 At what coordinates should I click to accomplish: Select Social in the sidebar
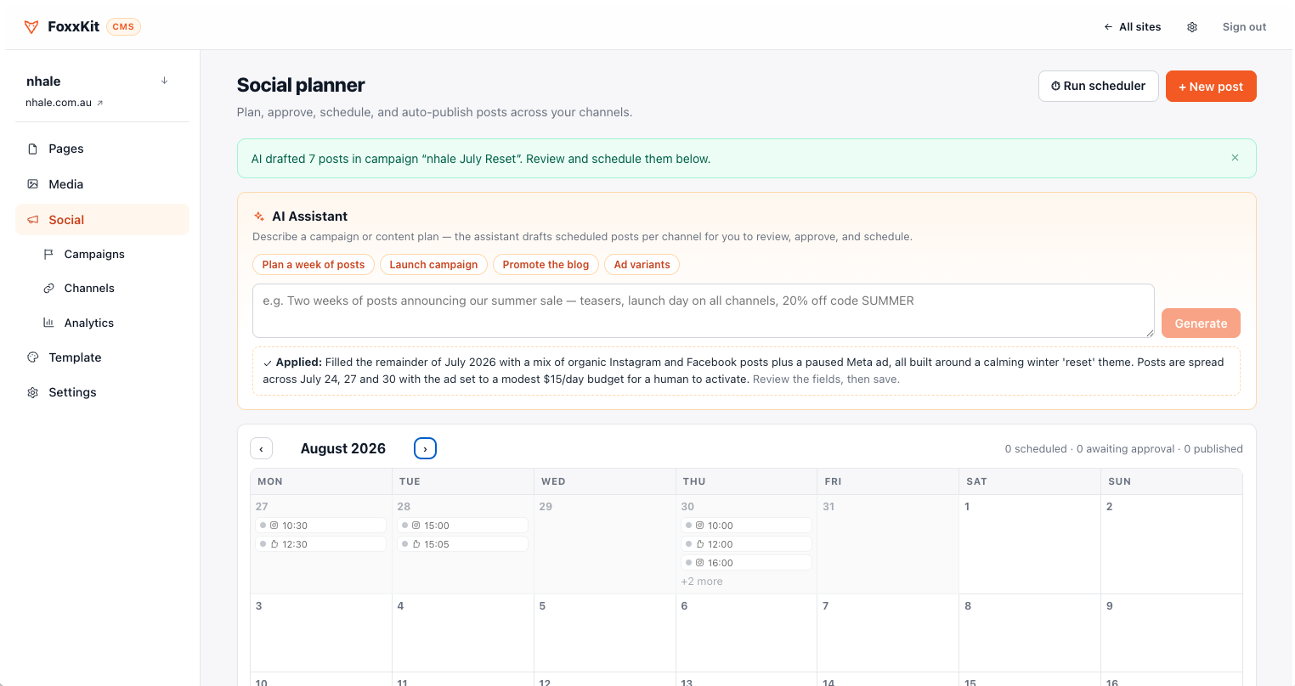[x=102, y=220]
